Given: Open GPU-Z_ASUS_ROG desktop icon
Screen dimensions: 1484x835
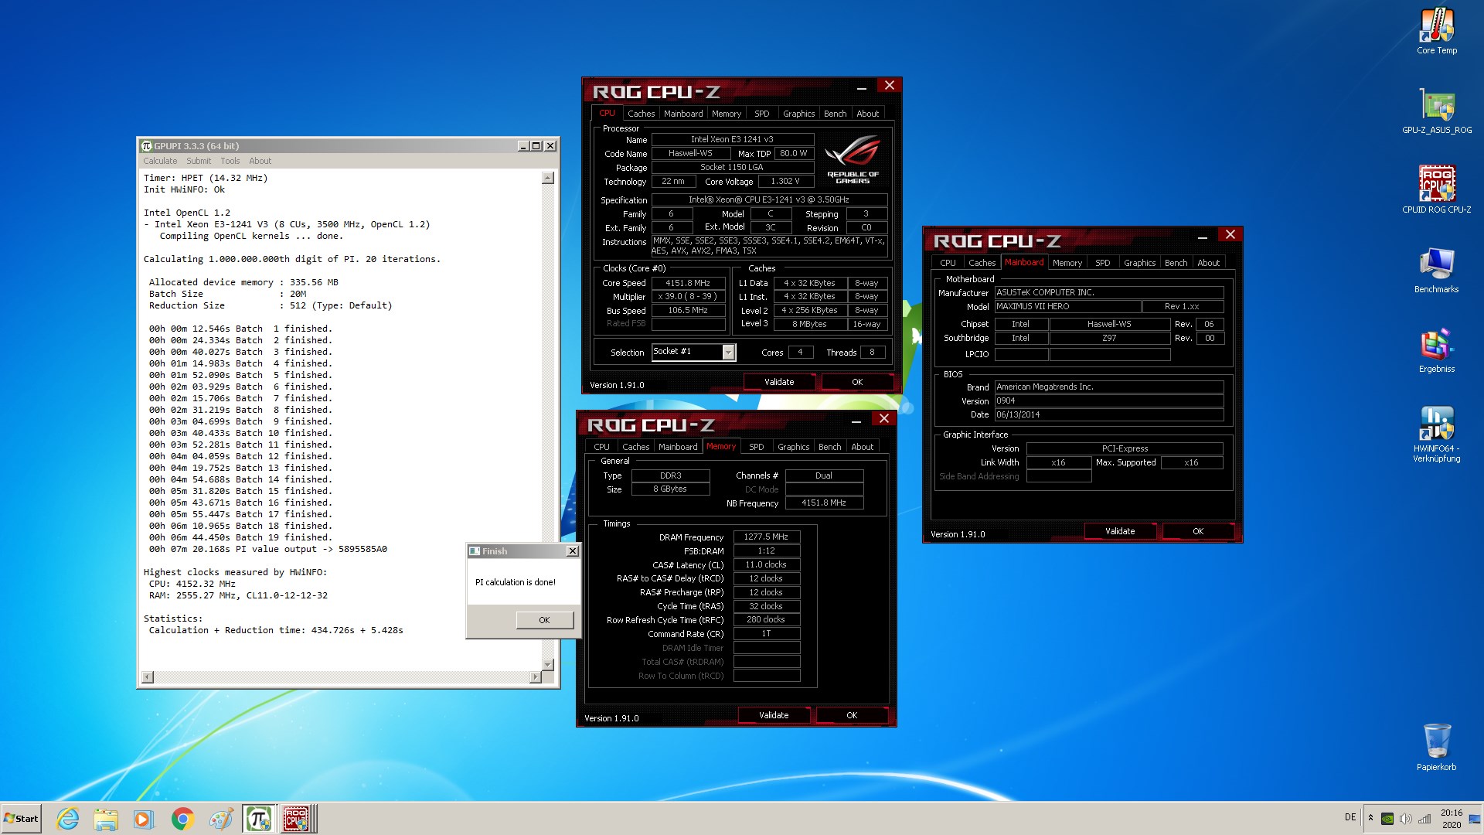Looking at the screenshot, I should coord(1436,112).
